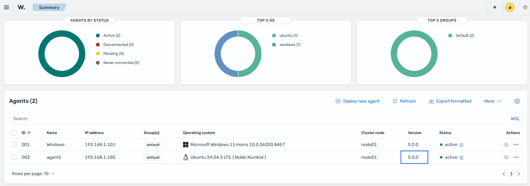Click the IP address column header
The width and height of the screenshot is (530, 186).
pos(94,133)
